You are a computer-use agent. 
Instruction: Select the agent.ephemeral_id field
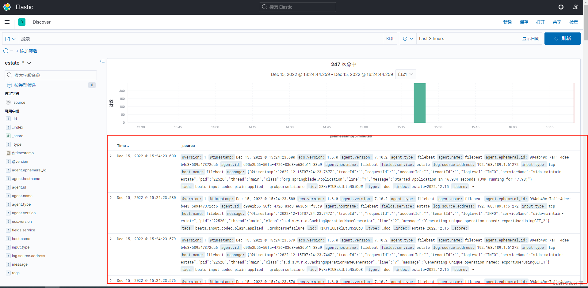click(29, 170)
